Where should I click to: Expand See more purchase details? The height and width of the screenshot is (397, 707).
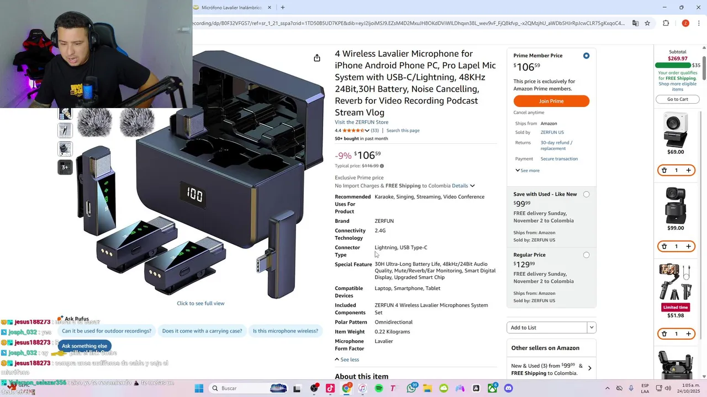[527, 170]
